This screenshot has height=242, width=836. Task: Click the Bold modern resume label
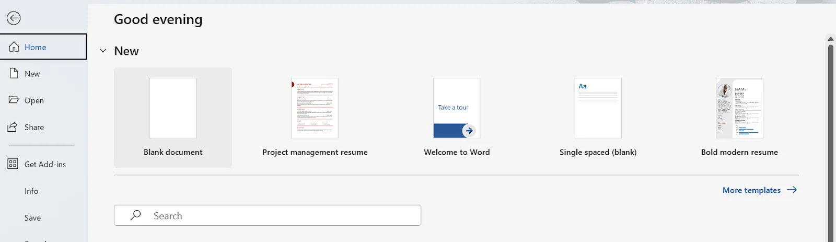[x=739, y=152]
